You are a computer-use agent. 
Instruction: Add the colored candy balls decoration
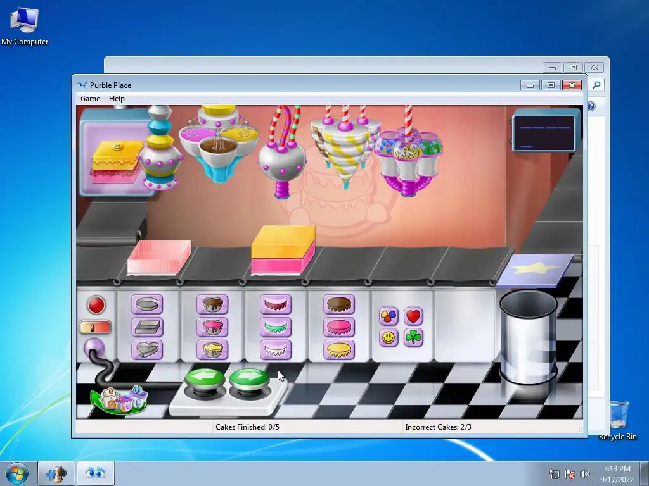pos(389,316)
